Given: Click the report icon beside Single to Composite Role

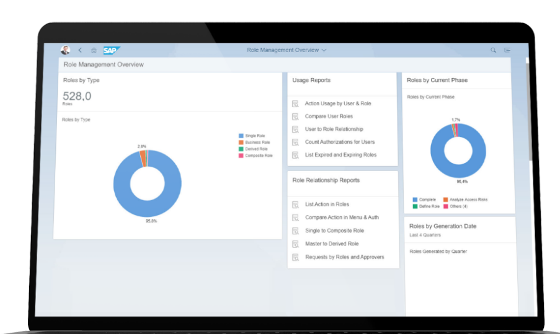Looking at the screenshot, I should click(x=295, y=231).
